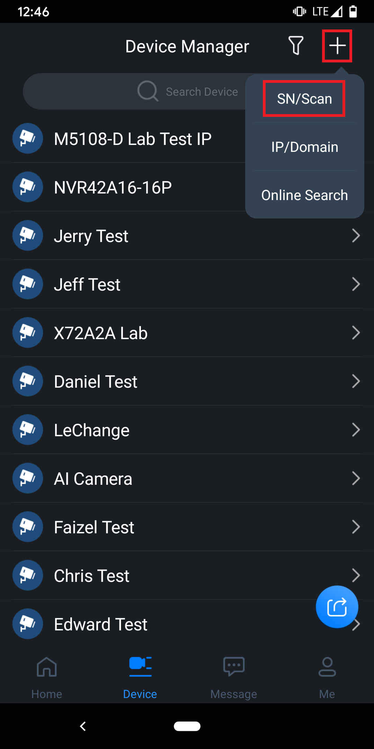
Task: Expand the Daniel Test device chevron
Action: [x=356, y=381]
